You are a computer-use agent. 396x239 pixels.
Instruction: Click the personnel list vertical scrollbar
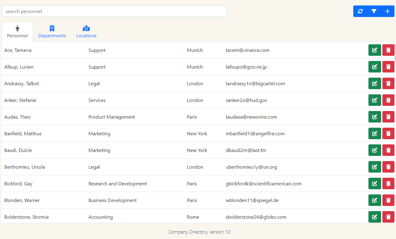point(395,52)
